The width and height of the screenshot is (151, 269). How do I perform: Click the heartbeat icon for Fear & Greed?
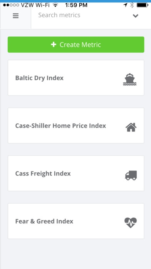[131, 223]
